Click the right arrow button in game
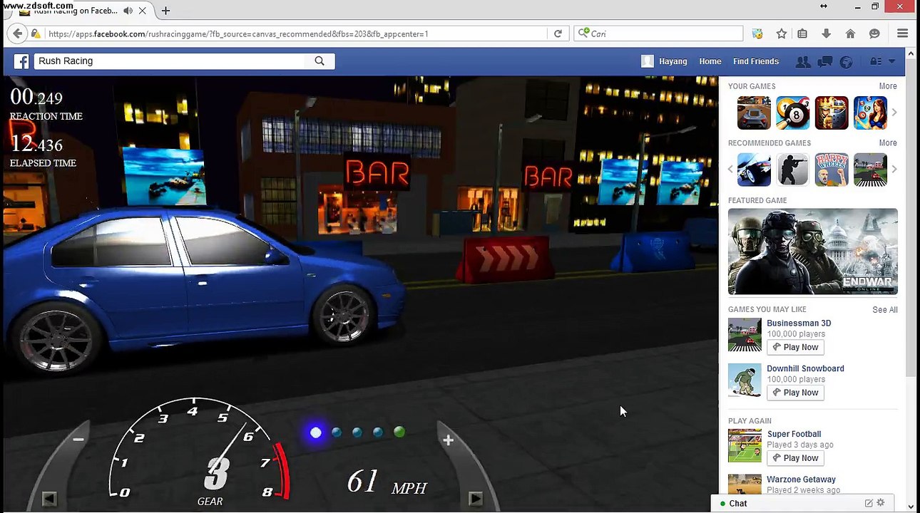This screenshot has width=920, height=513. click(476, 499)
